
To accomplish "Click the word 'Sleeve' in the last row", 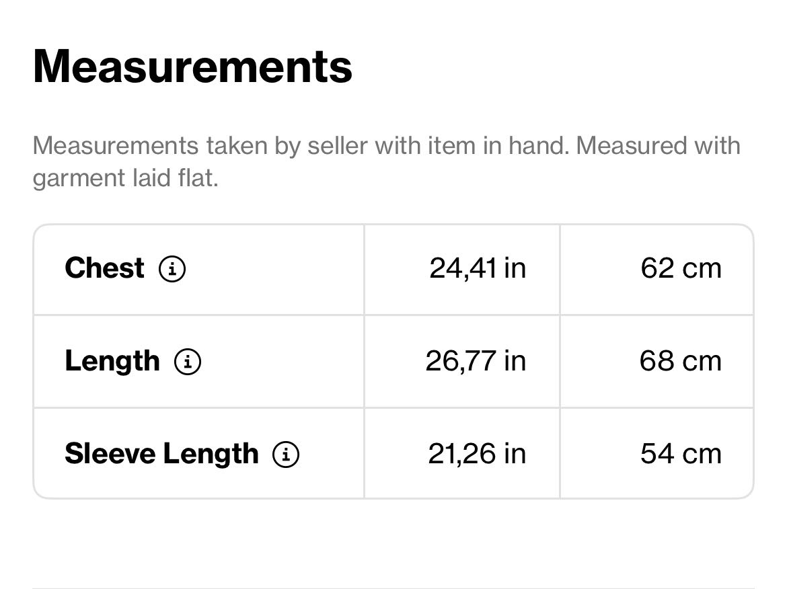I will pyautogui.click(x=110, y=454).
